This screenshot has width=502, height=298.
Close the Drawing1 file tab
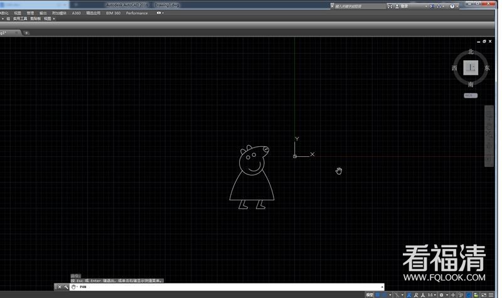tap(17, 33)
